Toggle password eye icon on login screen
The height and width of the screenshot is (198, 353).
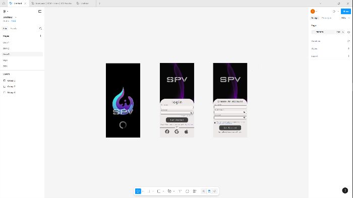tap(191, 113)
